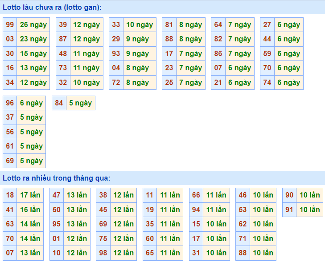This screenshot has width=325, height=262.
Task: Select number 23 with 7 ngày
Action: pos(169,68)
